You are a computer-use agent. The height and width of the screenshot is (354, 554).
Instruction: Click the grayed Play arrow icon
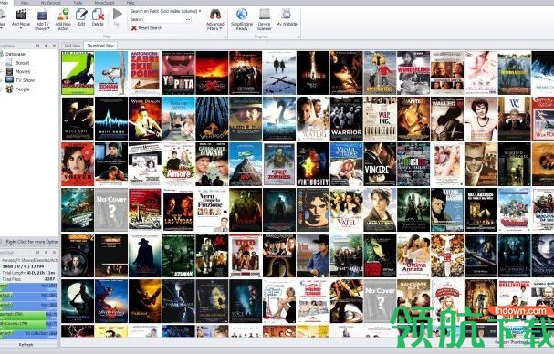coord(118,15)
